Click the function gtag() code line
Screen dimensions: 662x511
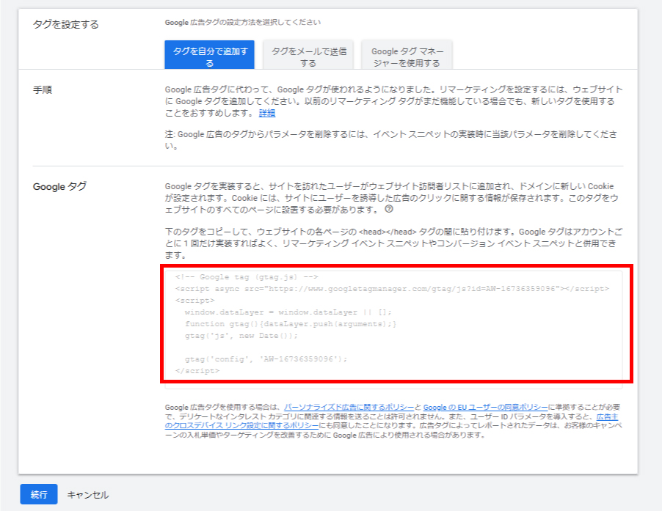(x=291, y=324)
